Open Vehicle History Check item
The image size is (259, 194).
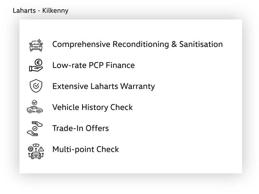(92, 107)
